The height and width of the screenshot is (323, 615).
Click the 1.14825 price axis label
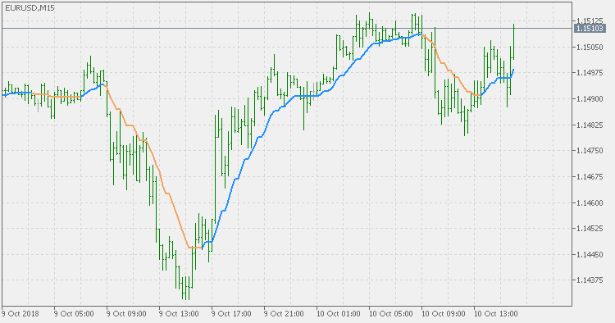point(590,125)
